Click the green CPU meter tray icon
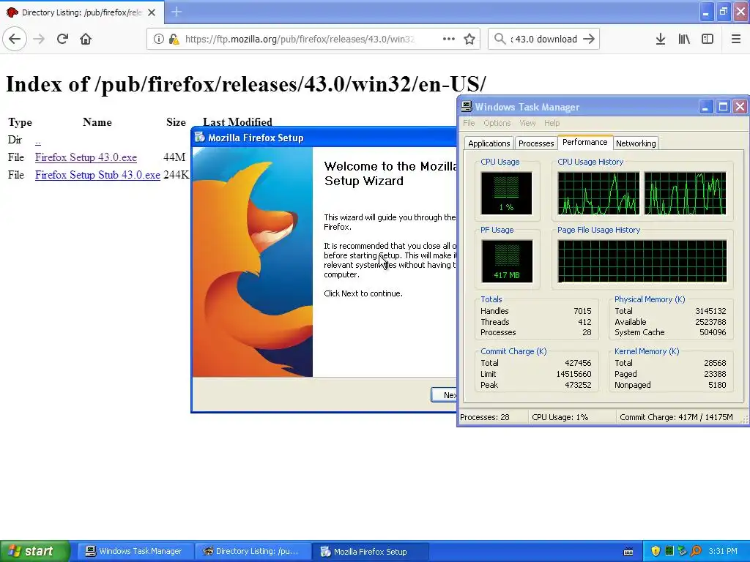This screenshot has height=562, width=750. pyautogui.click(x=669, y=551)
